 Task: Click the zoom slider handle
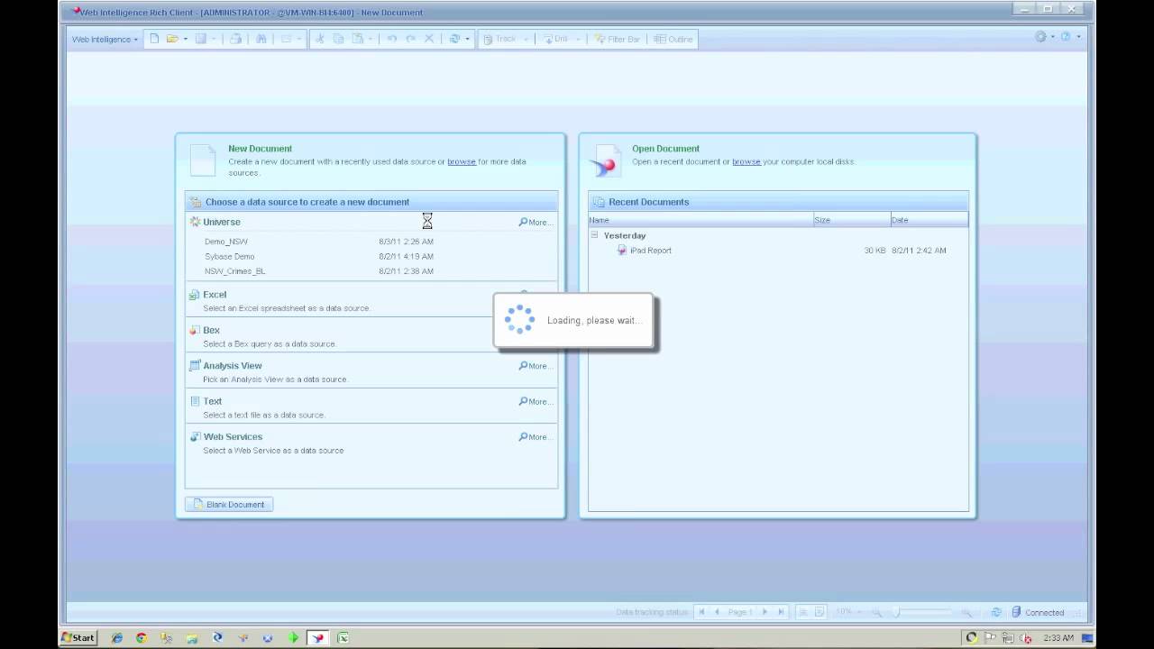[896, 612]
